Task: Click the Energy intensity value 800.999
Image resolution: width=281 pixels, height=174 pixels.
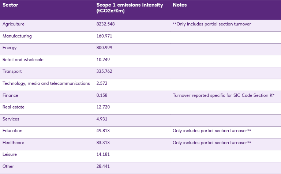Action: [105, 48]
